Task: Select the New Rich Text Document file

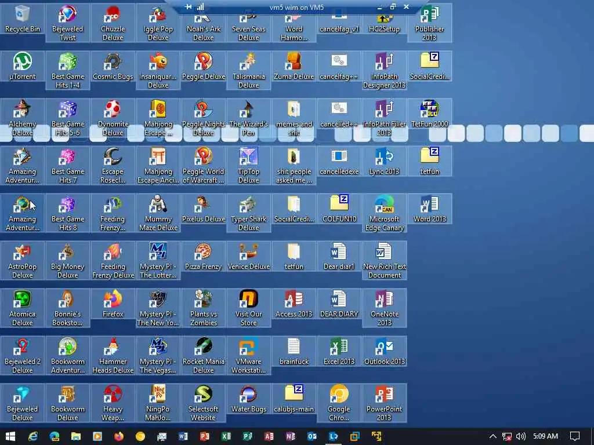Action: 384,261
